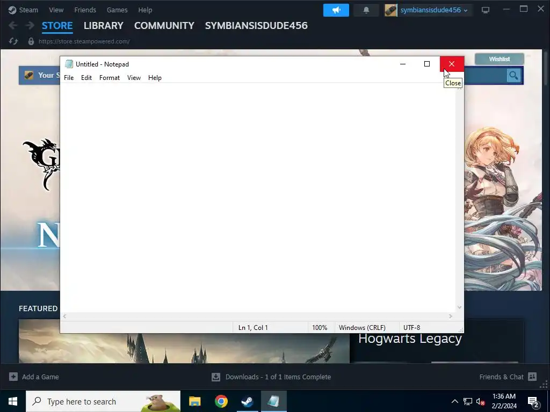This screenshot has height=412, width=550.
Task: Switch Steam to Big Picture mode icon
Action: coord(486,10)
